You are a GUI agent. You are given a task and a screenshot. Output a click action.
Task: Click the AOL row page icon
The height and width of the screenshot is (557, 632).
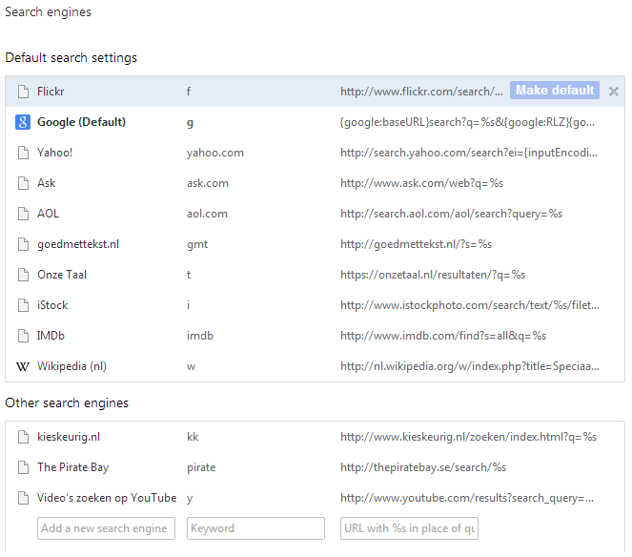click(24, 214)
